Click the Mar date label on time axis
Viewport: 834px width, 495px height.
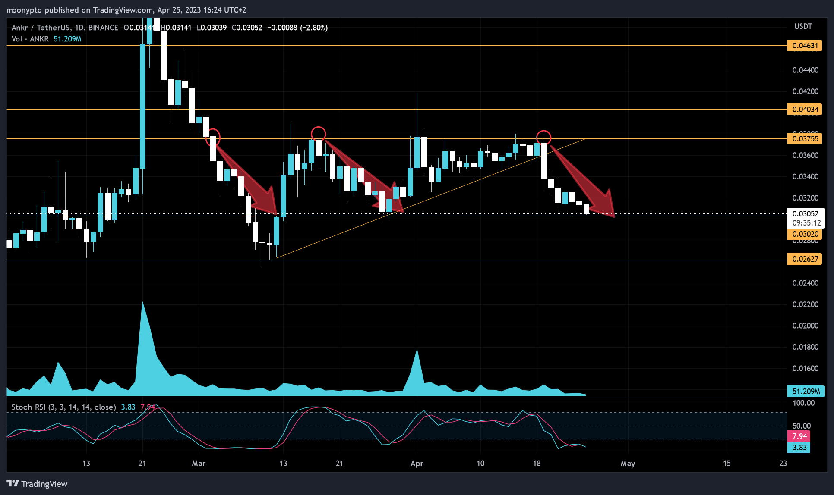[199, 464]
